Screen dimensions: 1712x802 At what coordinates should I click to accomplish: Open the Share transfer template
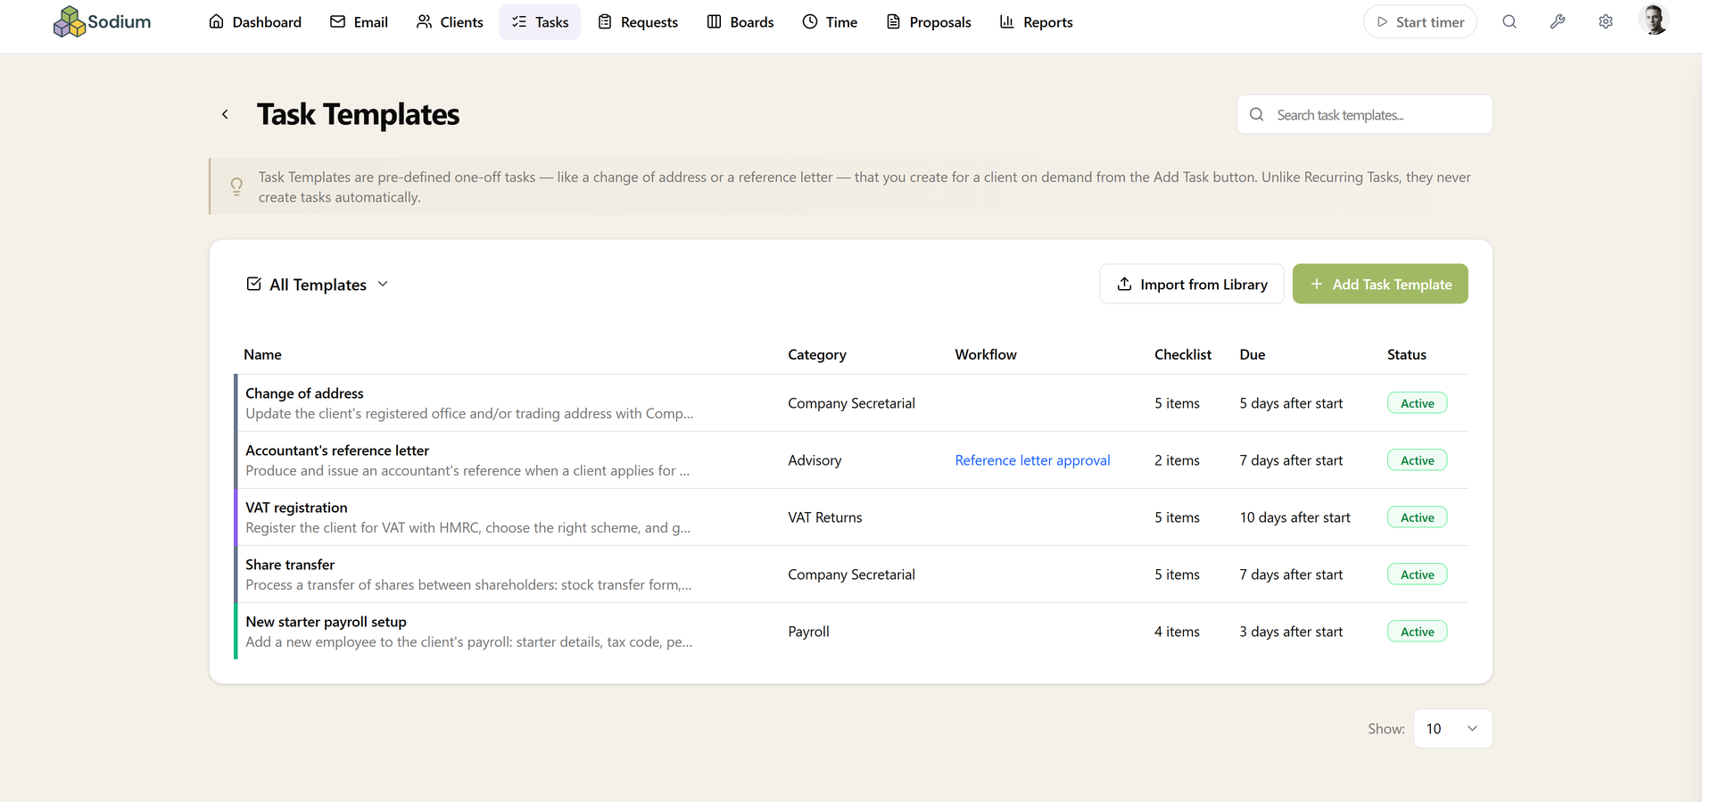coord(290,565)
